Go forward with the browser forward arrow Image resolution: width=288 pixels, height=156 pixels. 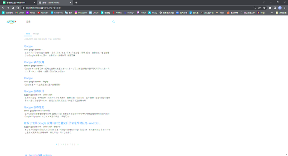pos(8,8)
